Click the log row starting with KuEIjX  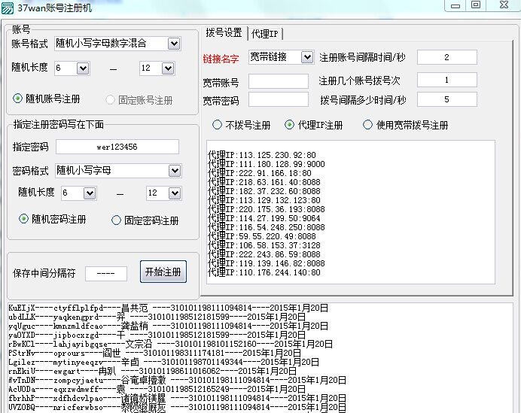pos(168,308)
